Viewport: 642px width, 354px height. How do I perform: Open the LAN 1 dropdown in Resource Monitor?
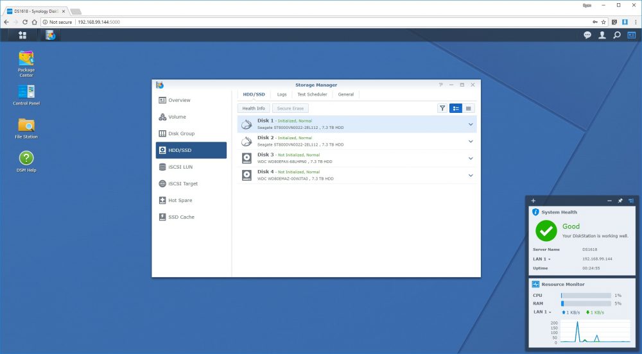click(x=542, y=312)
